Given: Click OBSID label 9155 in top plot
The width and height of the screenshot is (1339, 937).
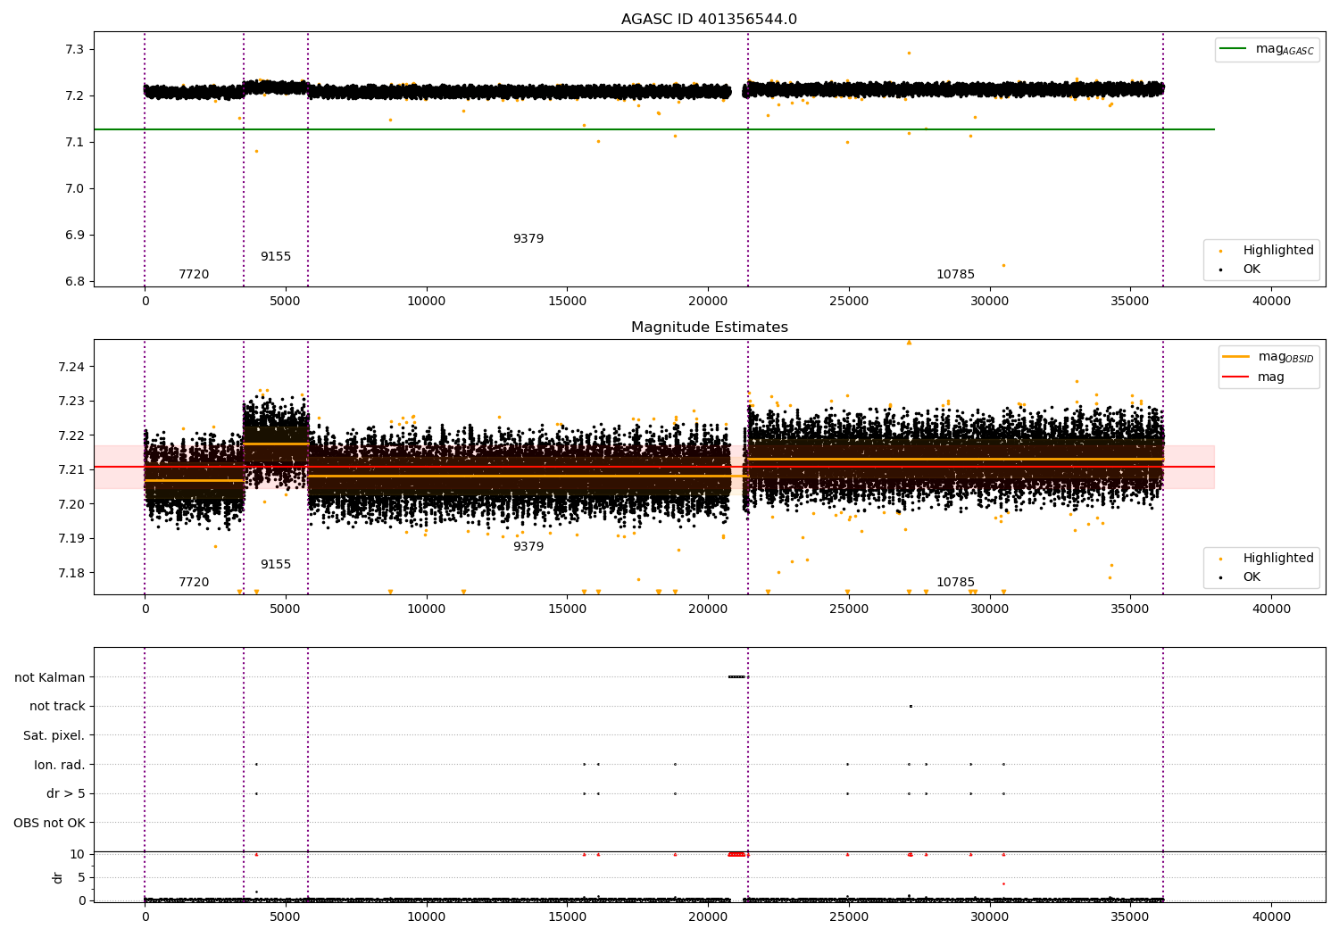Looking at the screenshot, I should (276, 257).
